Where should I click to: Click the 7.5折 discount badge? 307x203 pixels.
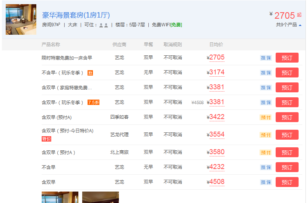(x=93, y=102)
